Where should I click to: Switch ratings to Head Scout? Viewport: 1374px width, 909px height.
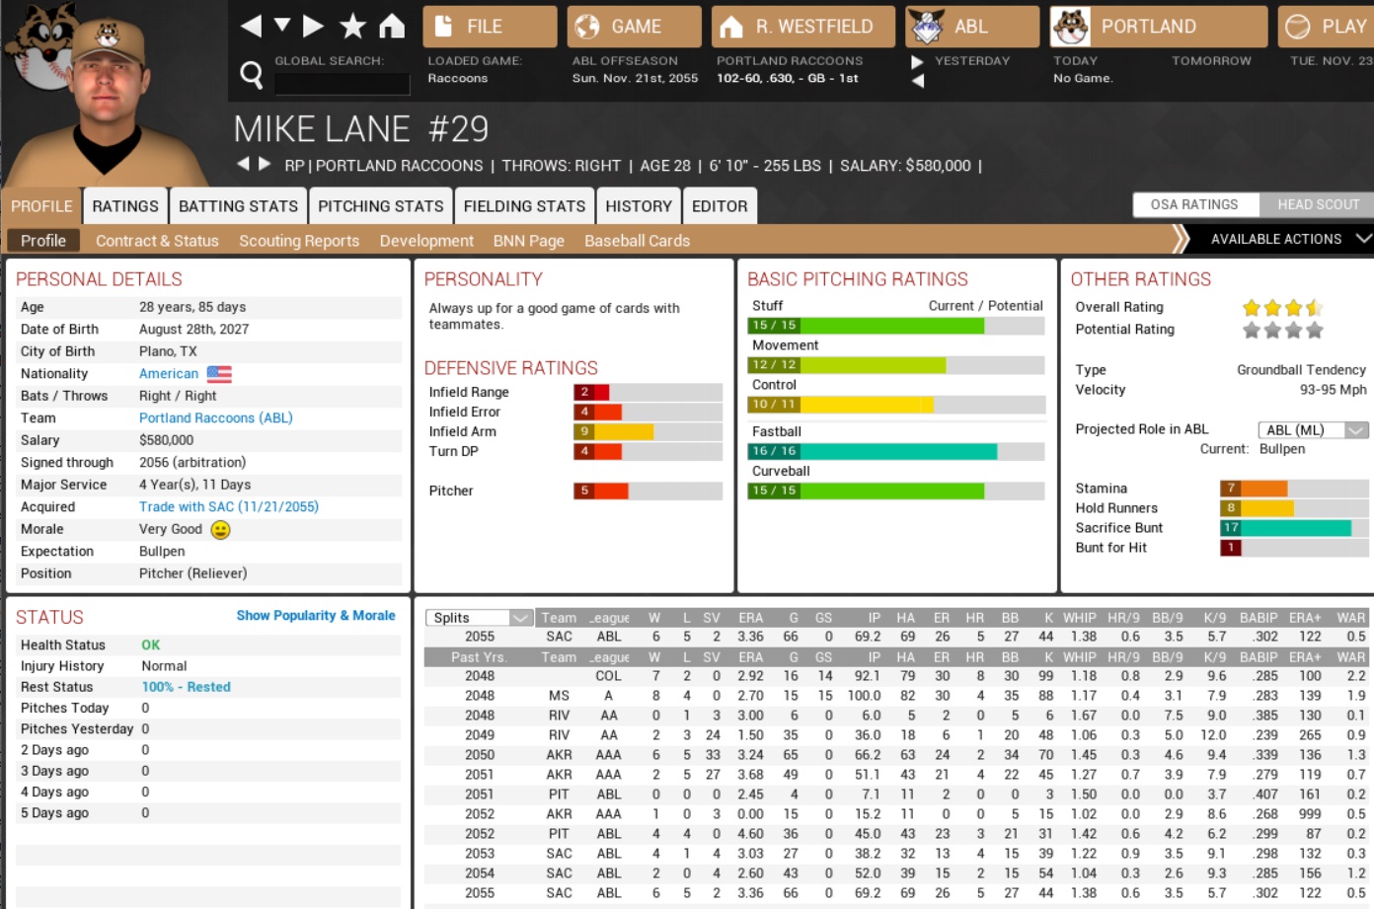coord(1317,204)
